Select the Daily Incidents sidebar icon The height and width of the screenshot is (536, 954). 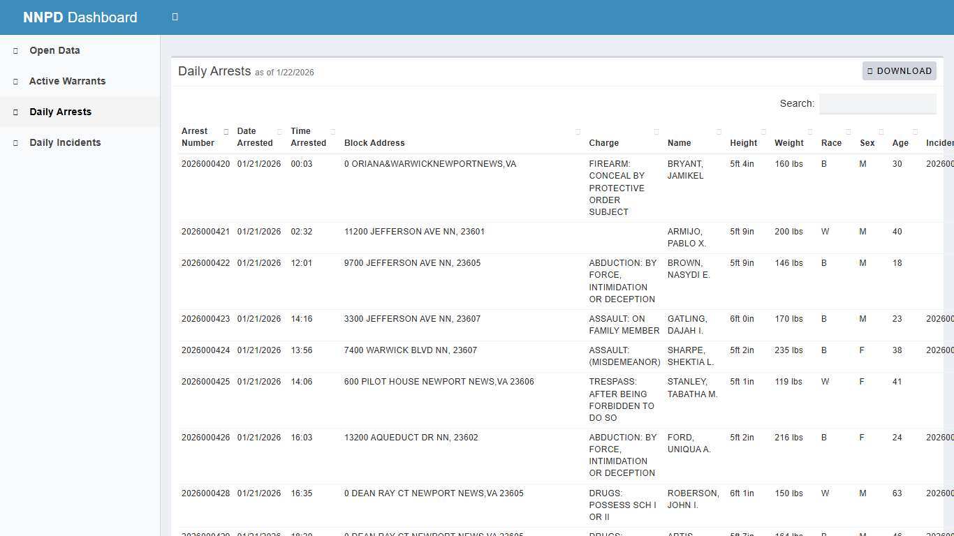pyautogui.click(x=15, y=142)
